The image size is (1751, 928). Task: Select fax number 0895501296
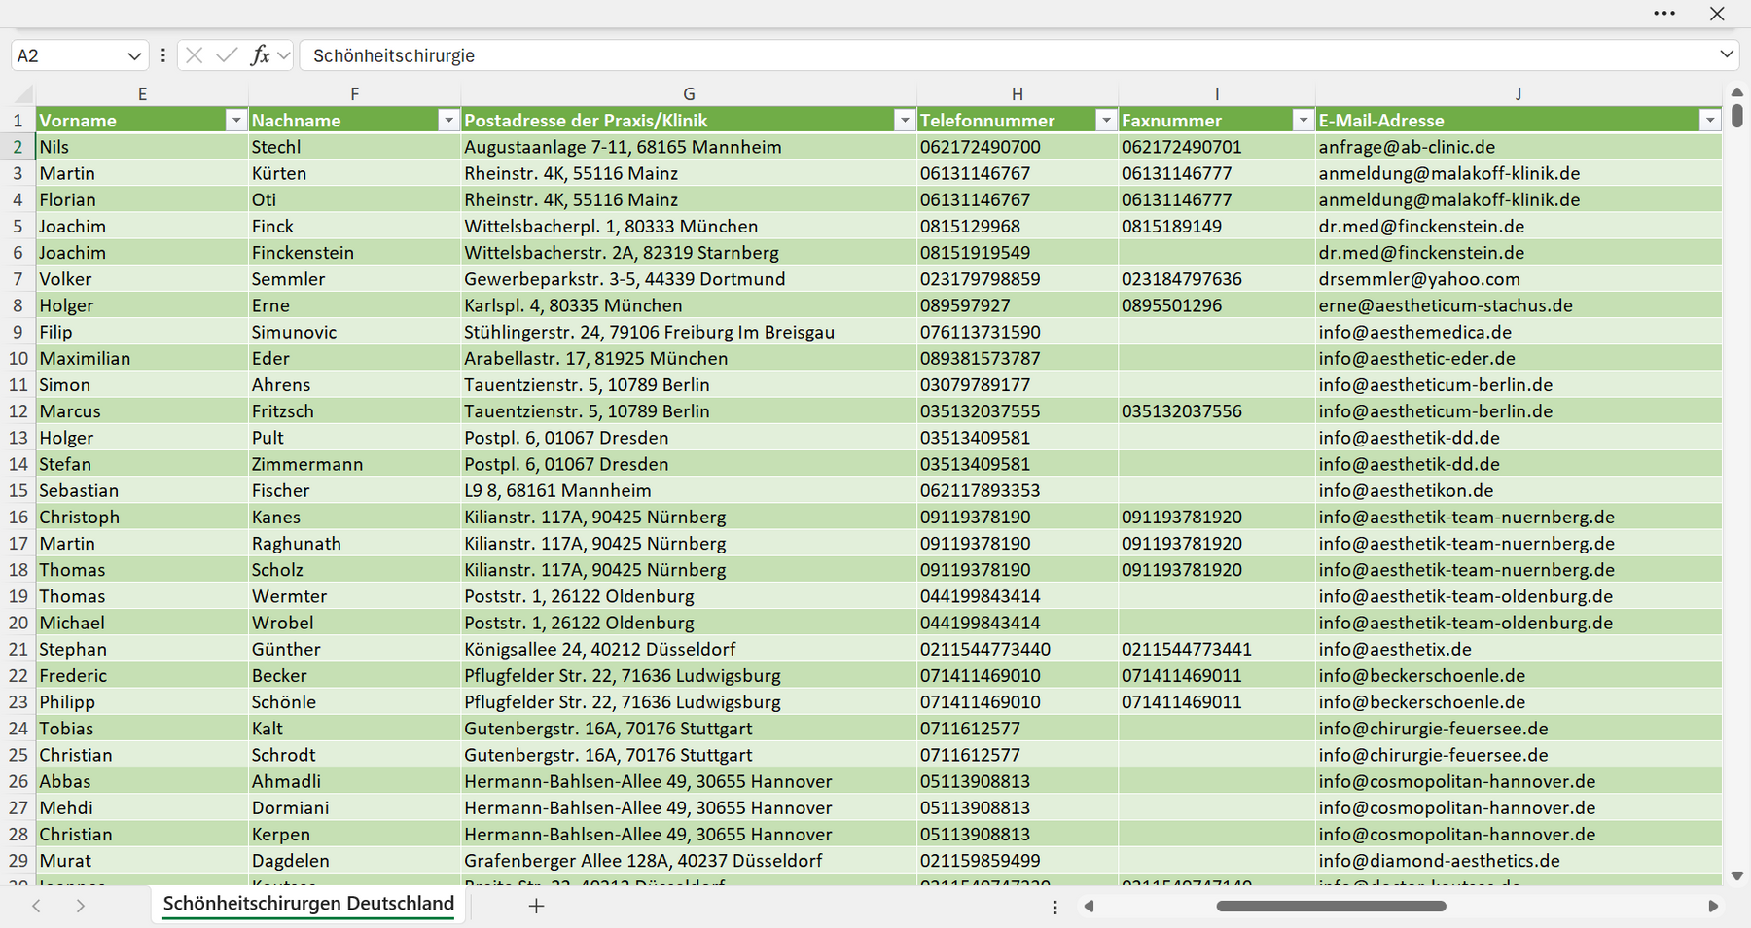(1216, 305)
